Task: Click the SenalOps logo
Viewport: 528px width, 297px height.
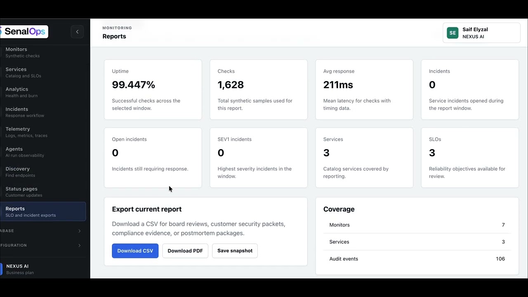Action: (24, 32)
